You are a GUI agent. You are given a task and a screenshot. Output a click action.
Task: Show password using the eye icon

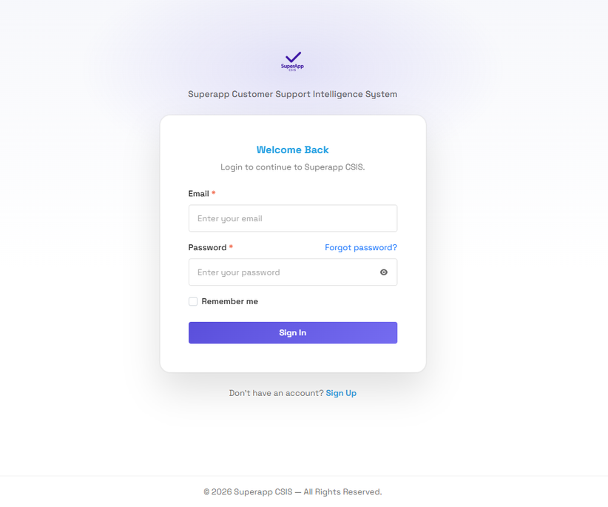[x=384, y=272]
